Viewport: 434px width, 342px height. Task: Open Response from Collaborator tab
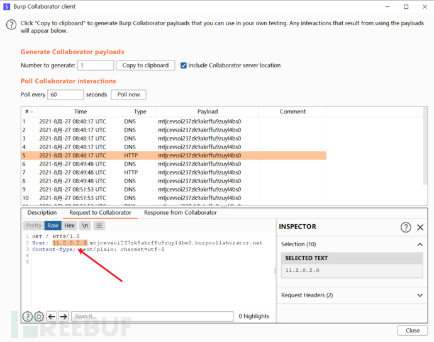point(181,213)
